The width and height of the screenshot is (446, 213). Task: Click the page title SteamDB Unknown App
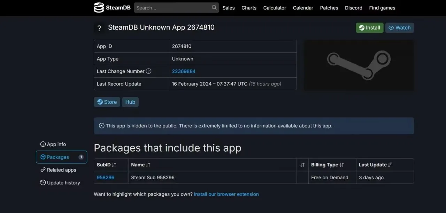coord(161,27)
